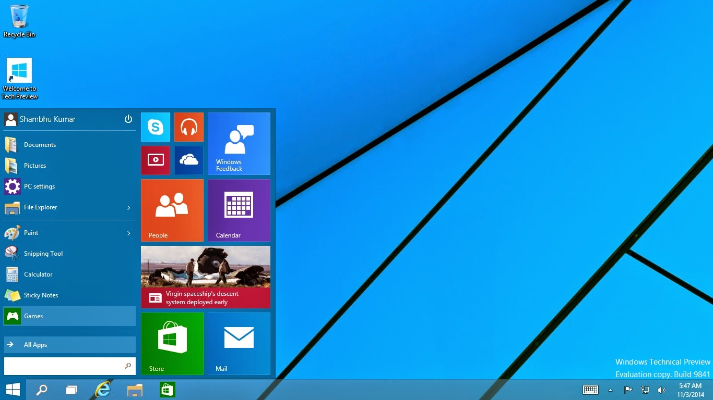The height and width of the screenshot is (400, 713).
Task: Click the Shambhu Kumar user account
Action: point(40,119)
